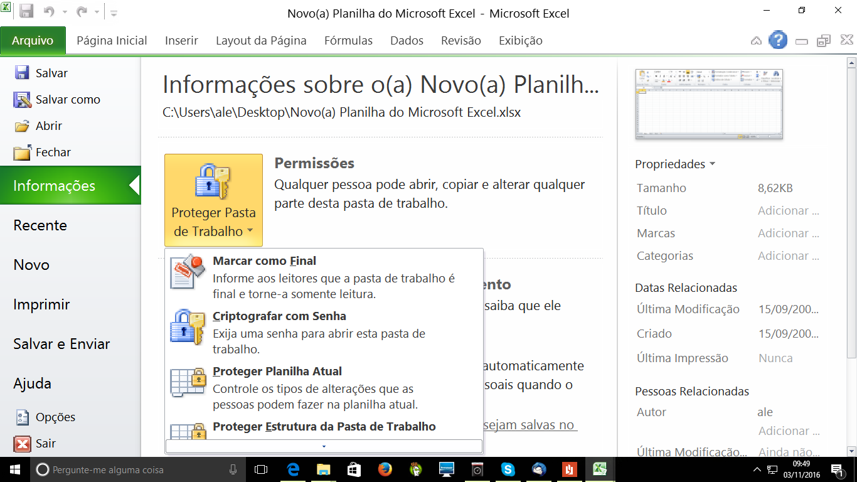Image resolution: width=857 pixels, height=482 pixels.
Task: Choose Criptografar com Senha option
Action: [324, 332]
